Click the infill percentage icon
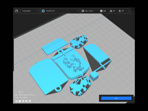The height and width of the screenshot is (111, 148). point(101,11)
